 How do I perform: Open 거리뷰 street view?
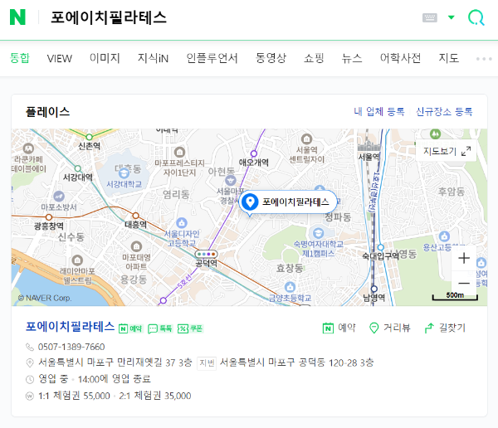click(x=390, y=328)
